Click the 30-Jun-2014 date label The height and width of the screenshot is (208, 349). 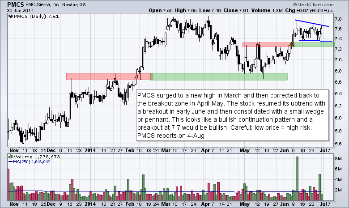(x=20, y=10)
